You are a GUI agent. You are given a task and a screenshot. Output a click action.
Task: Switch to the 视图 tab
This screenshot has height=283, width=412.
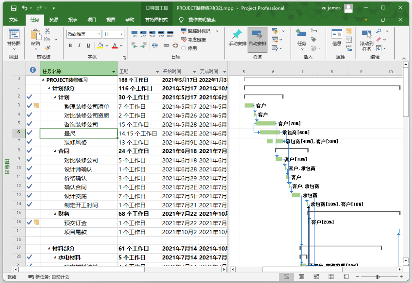[111, 20]
